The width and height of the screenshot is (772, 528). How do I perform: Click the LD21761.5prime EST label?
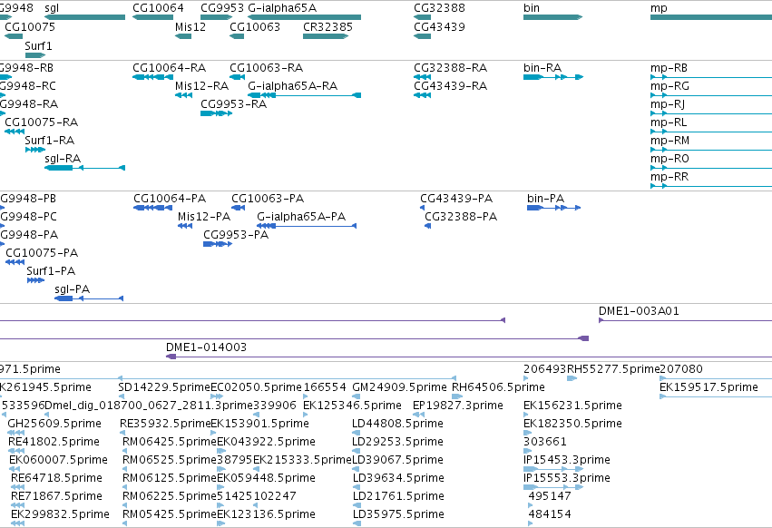coord(398,496)
